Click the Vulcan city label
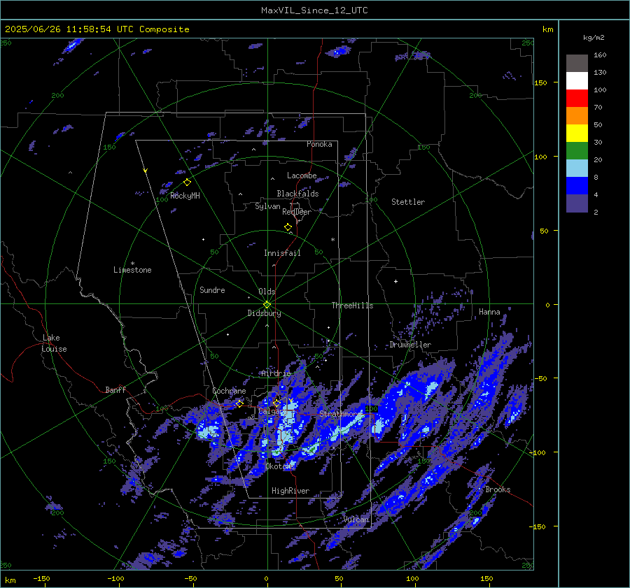 [x=356, y=519]
